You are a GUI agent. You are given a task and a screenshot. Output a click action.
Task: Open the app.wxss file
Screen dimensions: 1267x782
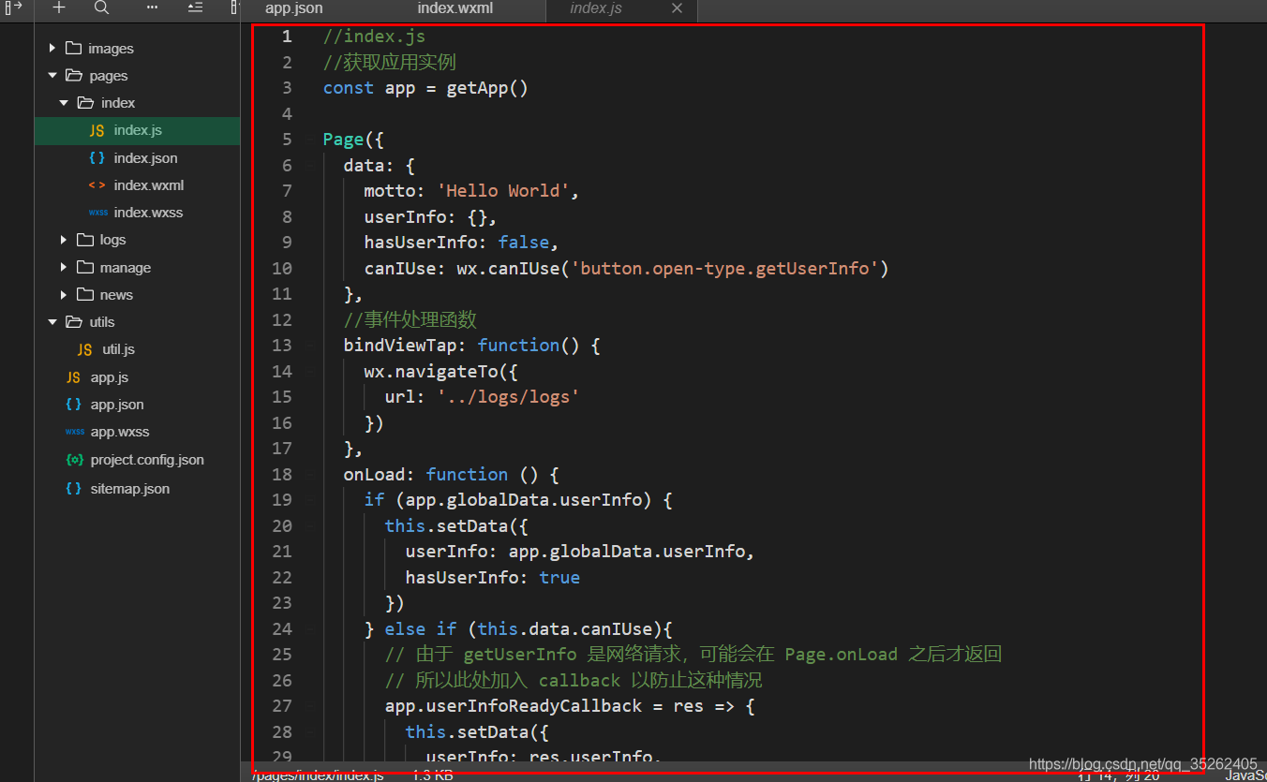(x=120, y=432)
